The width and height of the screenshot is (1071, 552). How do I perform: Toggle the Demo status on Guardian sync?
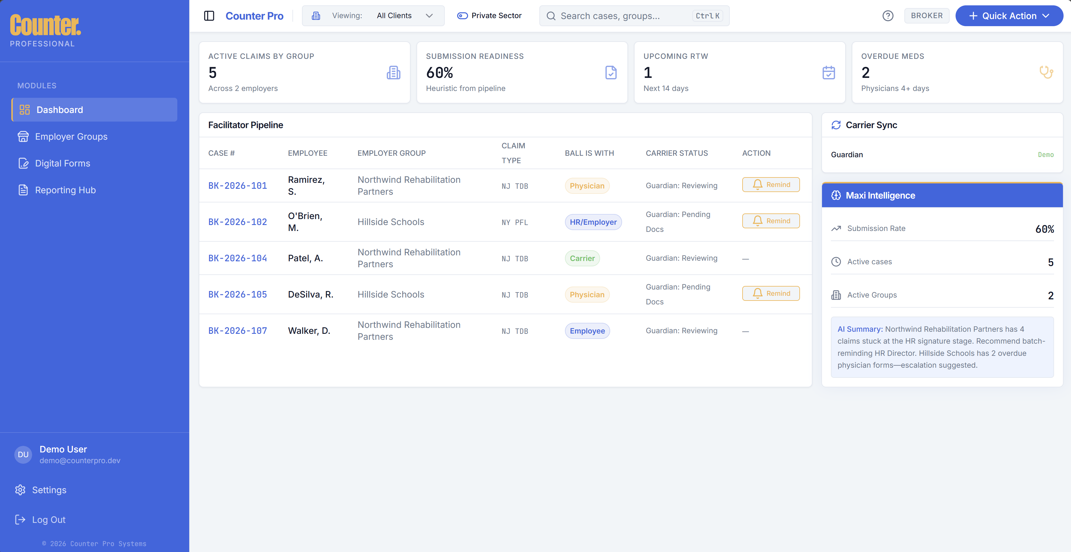(x=1046, y=155)
